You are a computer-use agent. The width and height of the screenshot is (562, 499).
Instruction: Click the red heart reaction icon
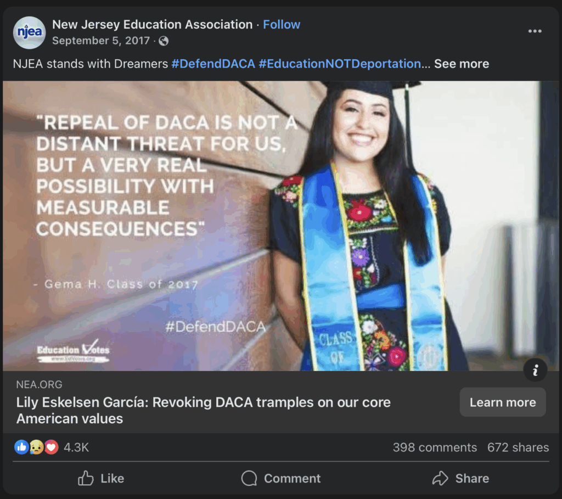tap(51, 447)
